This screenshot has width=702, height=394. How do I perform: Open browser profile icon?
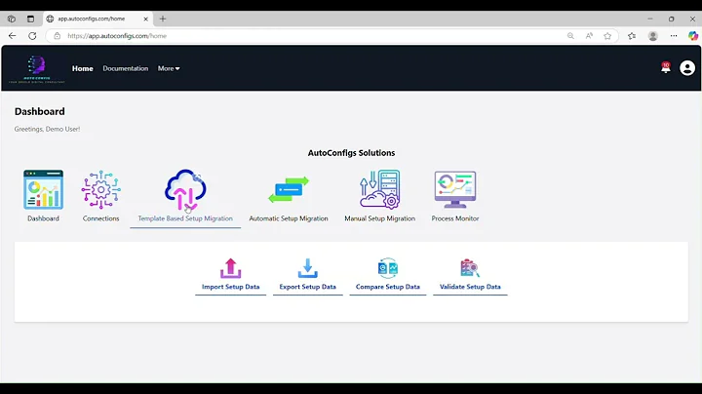tap(652, 36)
